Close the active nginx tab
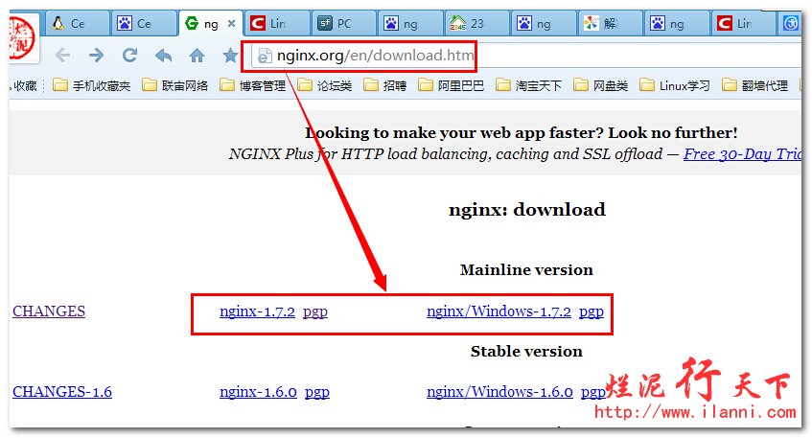The width and height of the screenshot is (812, 438). 231,23
